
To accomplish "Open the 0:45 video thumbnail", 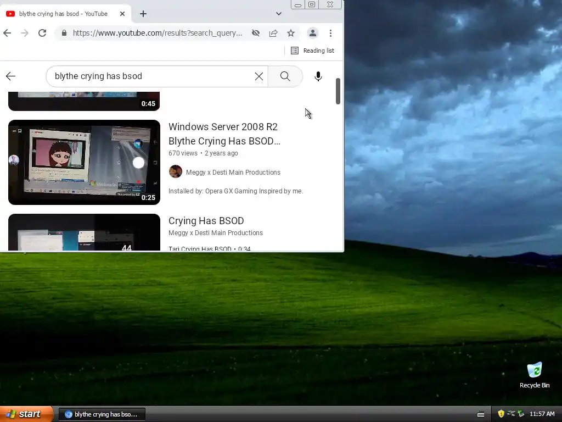I will click(84, 101).
